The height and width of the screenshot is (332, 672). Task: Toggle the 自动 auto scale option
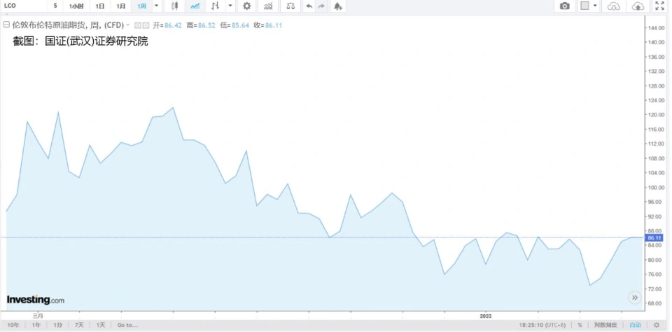pos(634,325)
